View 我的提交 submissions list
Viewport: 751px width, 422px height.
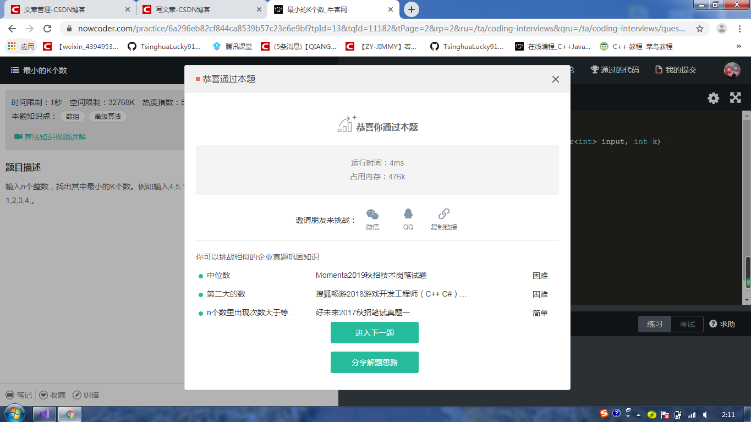pyautogui.click(x=675, y=70)
